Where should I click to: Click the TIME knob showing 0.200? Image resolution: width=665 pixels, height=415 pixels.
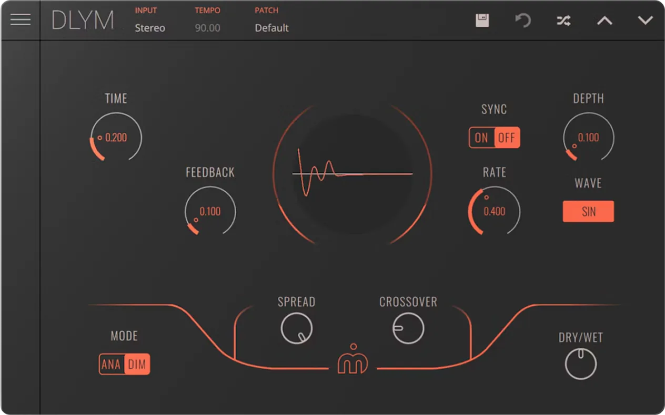pos(116,138)
